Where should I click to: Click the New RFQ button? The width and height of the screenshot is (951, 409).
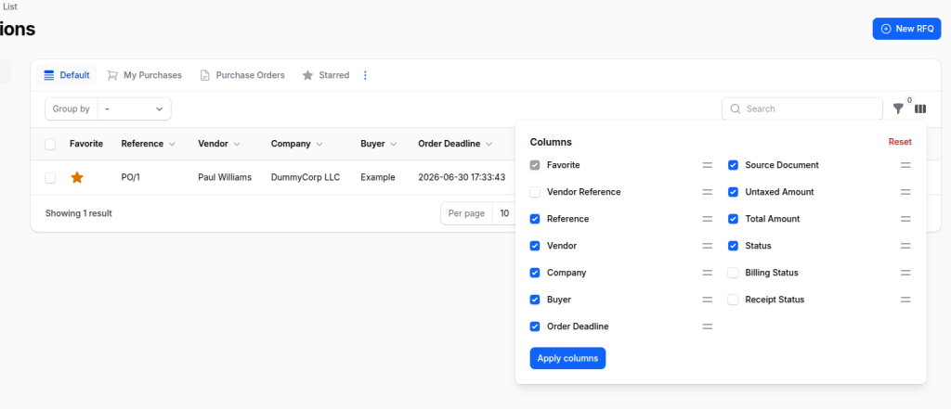[906, 29]
